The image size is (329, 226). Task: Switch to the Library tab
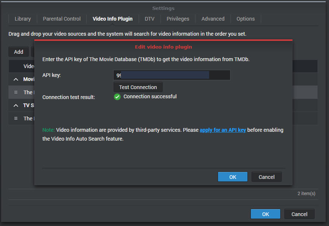22,19
